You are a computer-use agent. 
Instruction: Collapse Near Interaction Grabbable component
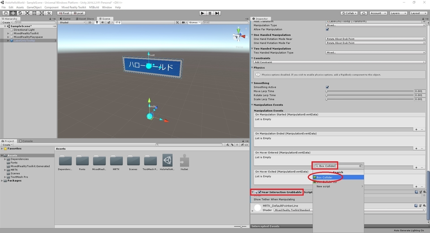coord(252,192)
